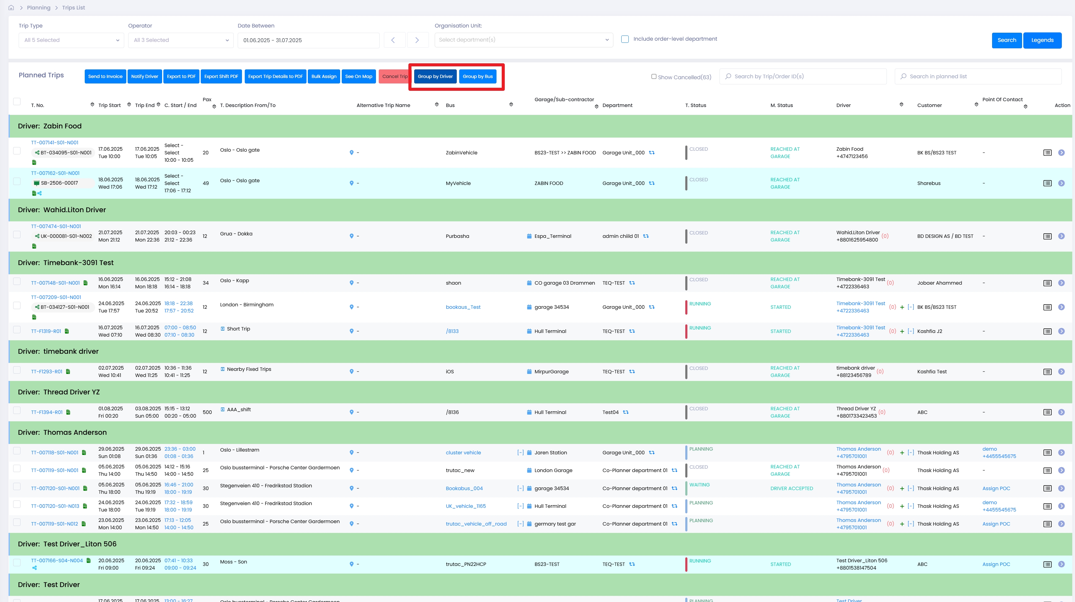Go to Planning breadcrumb
Screen dimensions: 1075x602
(39, 8)
